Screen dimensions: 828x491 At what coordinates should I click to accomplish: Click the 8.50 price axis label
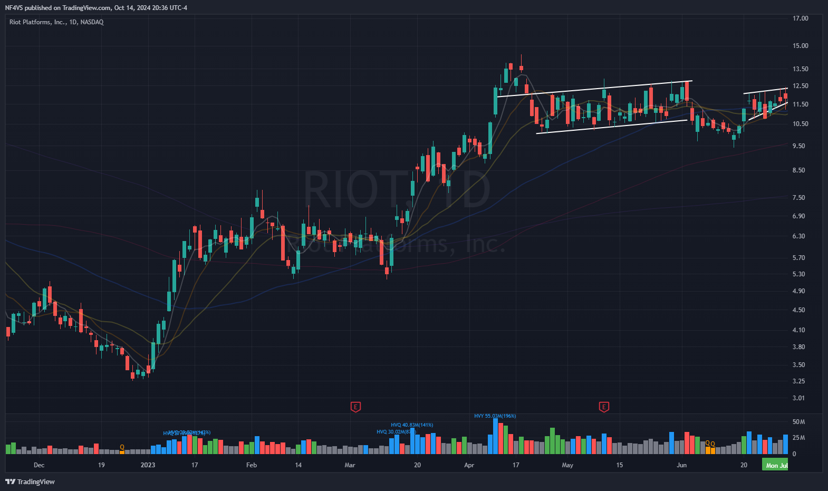(798, 170)
